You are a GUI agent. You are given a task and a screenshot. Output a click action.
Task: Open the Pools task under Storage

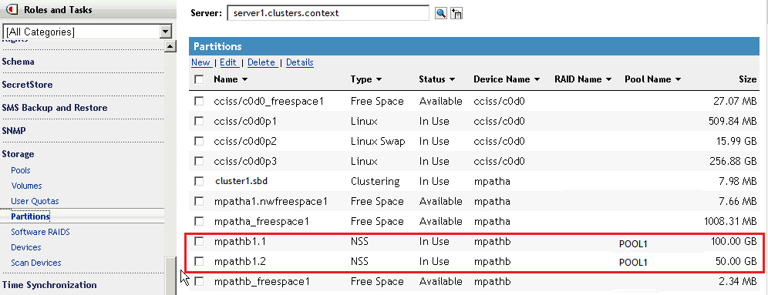point(21,170)
